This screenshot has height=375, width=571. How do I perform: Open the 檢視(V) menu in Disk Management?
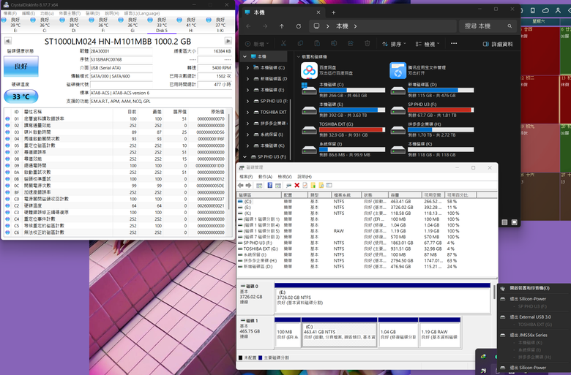coord(285,176)
